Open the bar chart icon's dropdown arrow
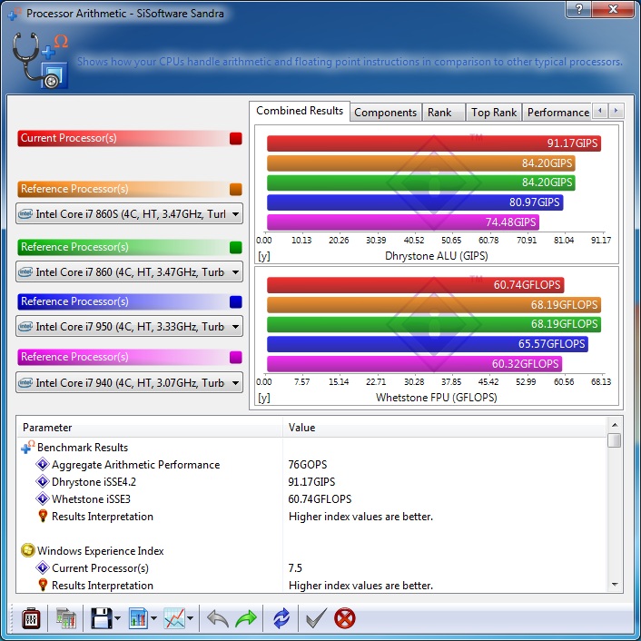 click(x=154, y=618)
